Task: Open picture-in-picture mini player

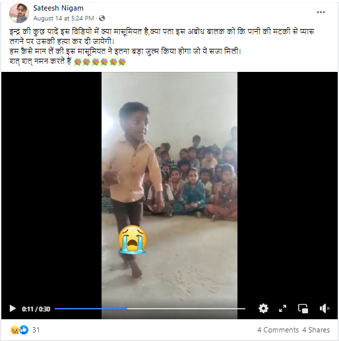Action: (x=303, y=309)
